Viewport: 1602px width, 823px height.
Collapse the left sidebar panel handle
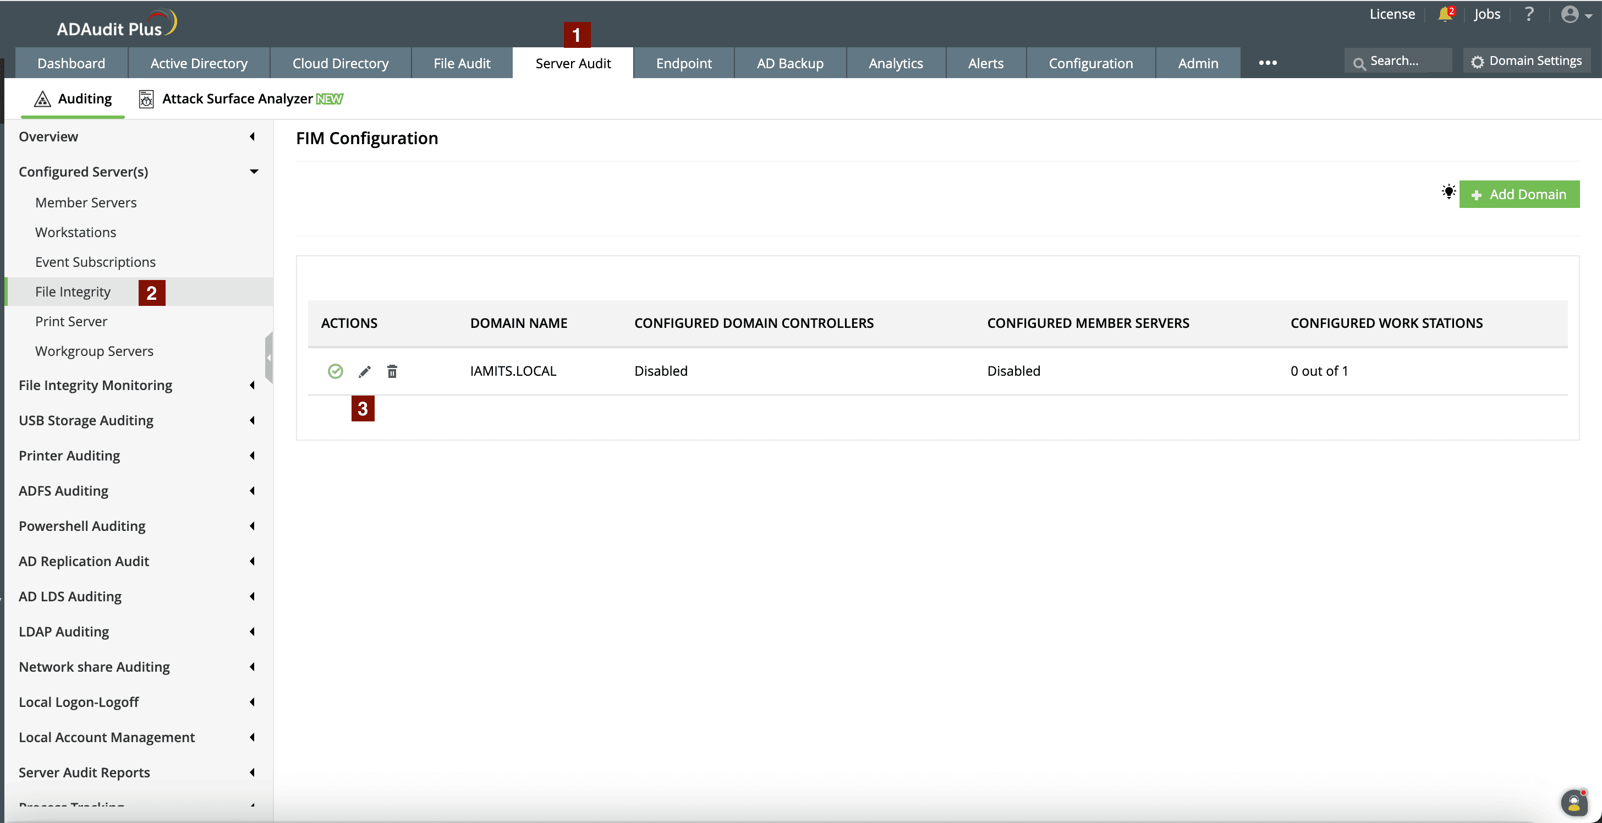click(268, 358)
